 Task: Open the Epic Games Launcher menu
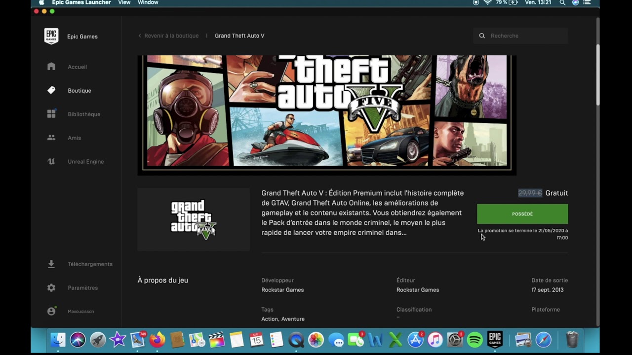81,2
